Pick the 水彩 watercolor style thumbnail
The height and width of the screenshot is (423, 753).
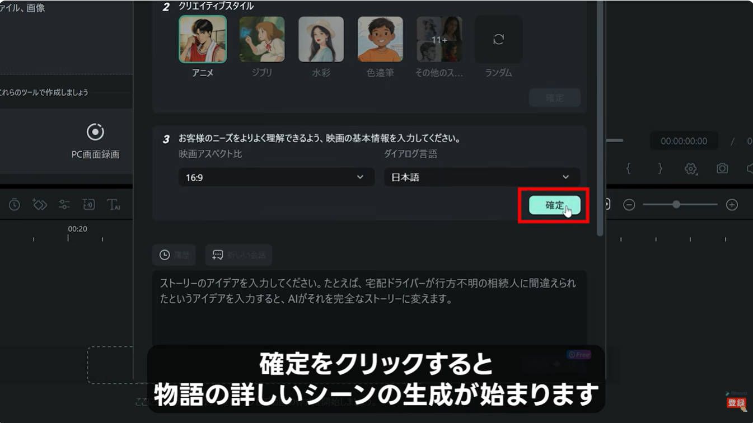321,39
